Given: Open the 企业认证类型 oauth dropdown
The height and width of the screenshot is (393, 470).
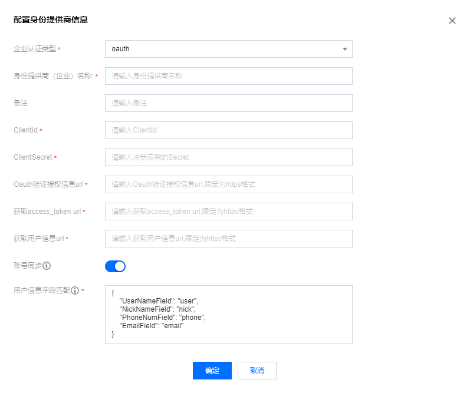Looking at the screenshot, I should tap(228, 49).
